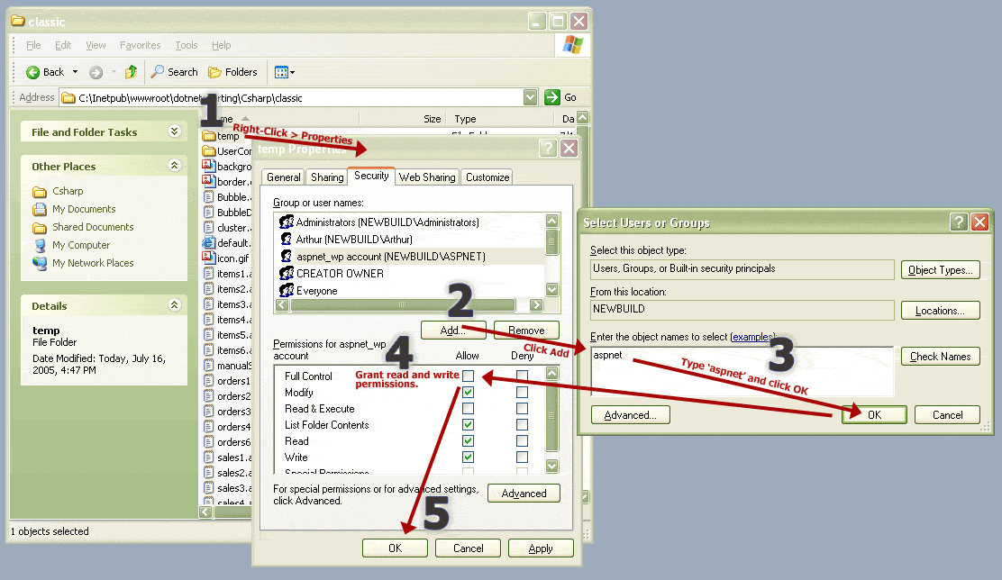The image size is (1002, 580).
Task: Check Allow for Full Control
Action: coord(469,376)
